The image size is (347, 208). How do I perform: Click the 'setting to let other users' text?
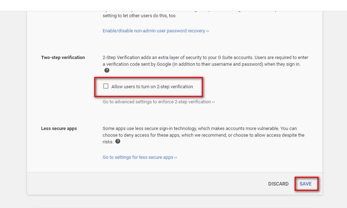139,16
